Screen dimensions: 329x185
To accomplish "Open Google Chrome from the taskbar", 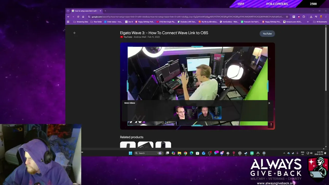I will click(x=185, y=153).
